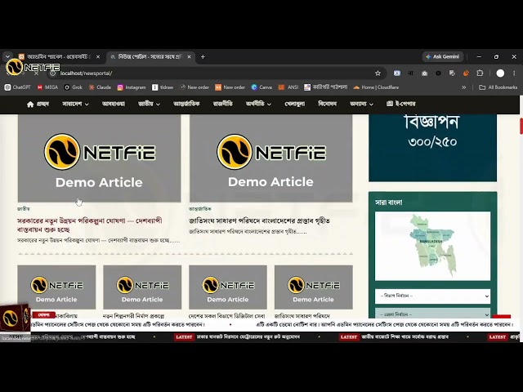Expand the অন্যান্য menu dropdown
Viewport: 523px width, 392px height.
(361, 104)
